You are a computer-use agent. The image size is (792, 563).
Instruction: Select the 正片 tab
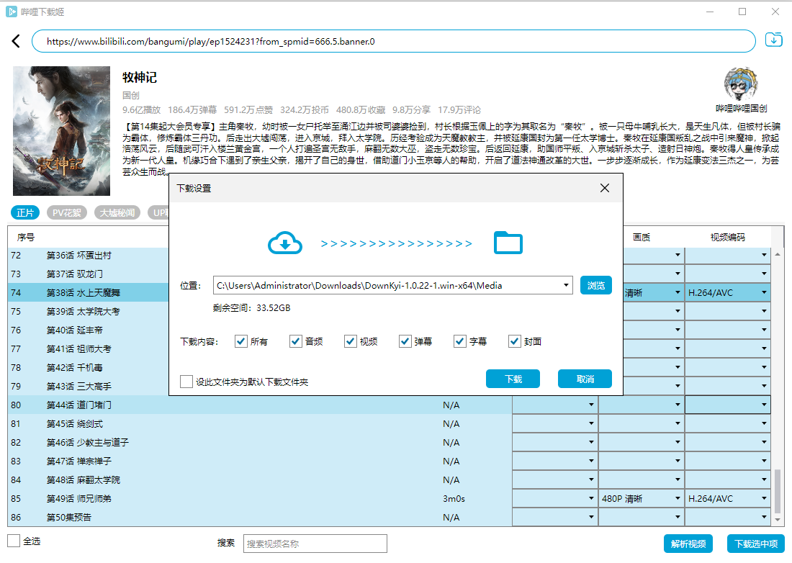pos(26,212)
